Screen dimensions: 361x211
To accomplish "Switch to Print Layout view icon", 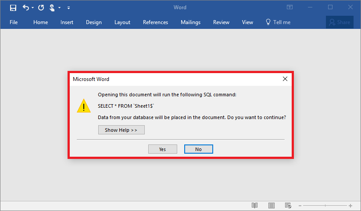I will (x=272, y=205).
